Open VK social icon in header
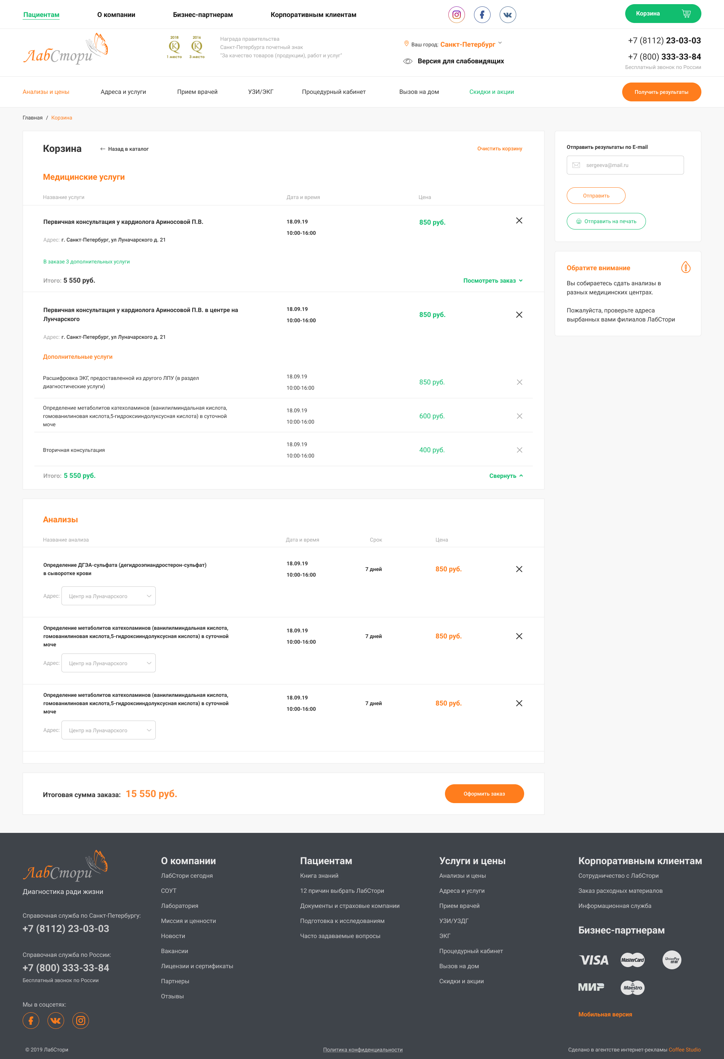Image resolution: width=724 pixels, height=1059 pixels. (x=508, y=15)
